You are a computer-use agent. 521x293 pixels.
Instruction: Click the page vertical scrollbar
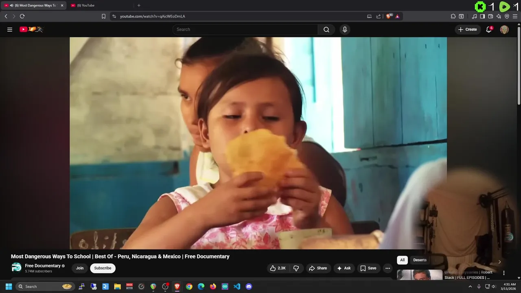(519, 65)
